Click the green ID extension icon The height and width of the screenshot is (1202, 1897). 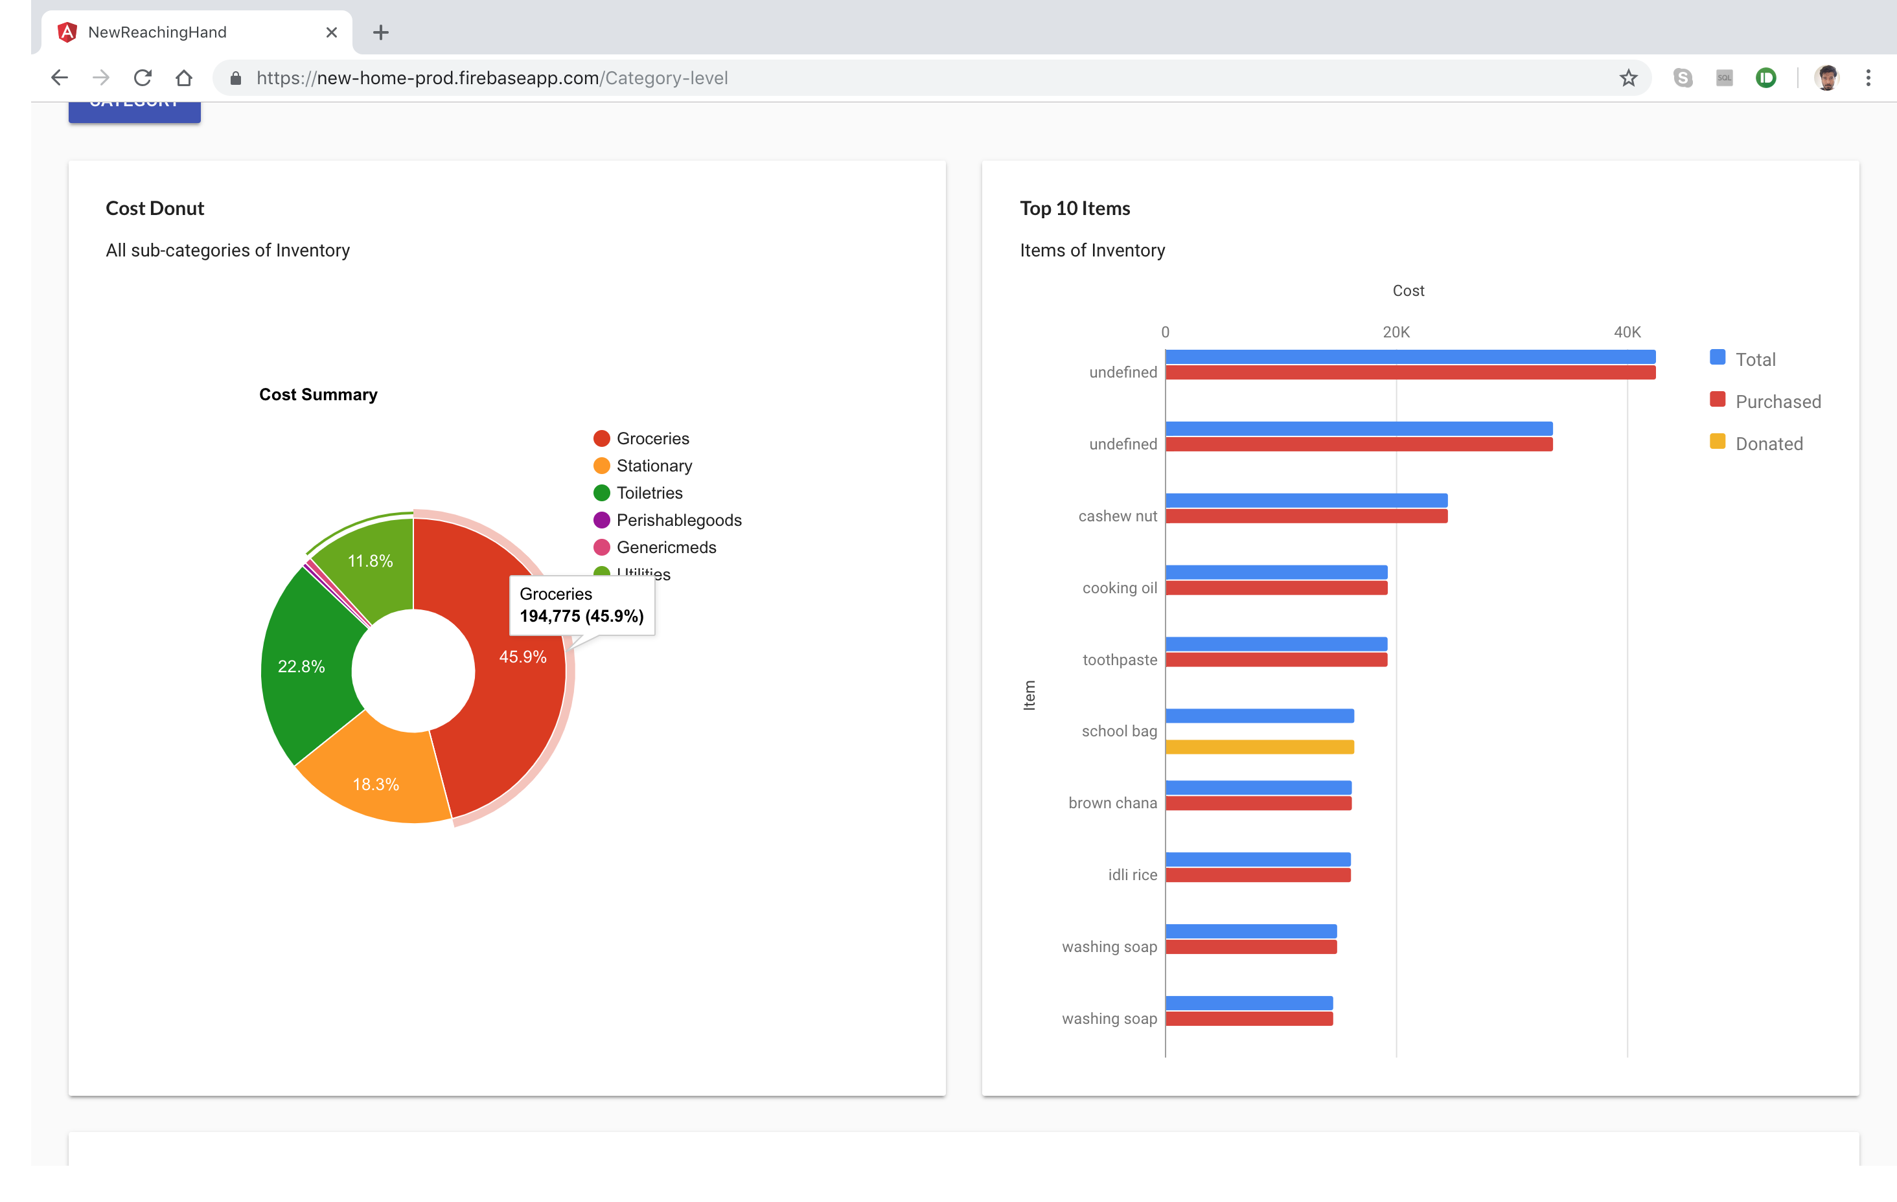(x=1765, y=78)
